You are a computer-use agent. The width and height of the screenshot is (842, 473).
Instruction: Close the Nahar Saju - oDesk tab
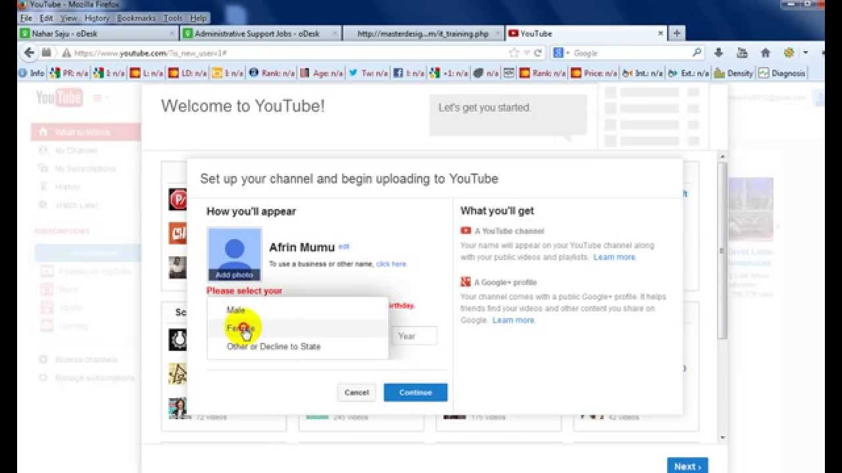tap(172, 34)
